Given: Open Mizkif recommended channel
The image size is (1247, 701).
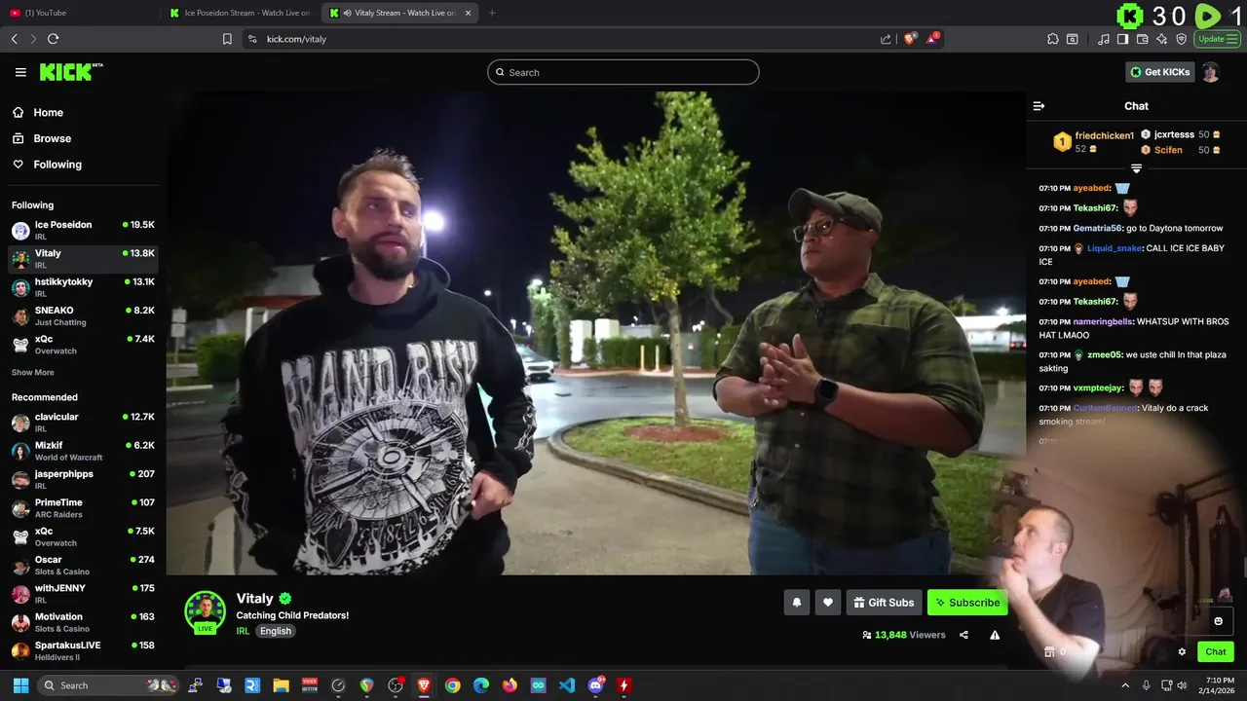Looking at the screenshot, I should [x=83, y=451].
